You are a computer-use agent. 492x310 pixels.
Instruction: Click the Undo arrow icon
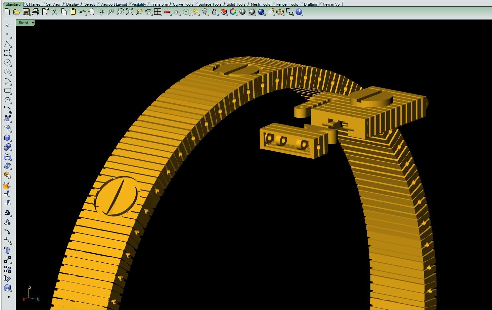(x=82, y=12)
